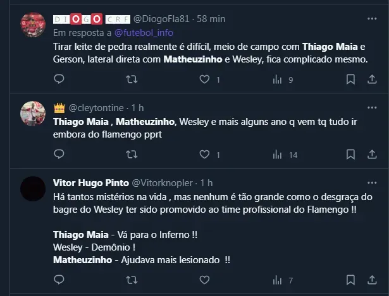Retweet Vitor Hugo Pinto's post
Screen dimensions: 389x296
pos(132,280)
